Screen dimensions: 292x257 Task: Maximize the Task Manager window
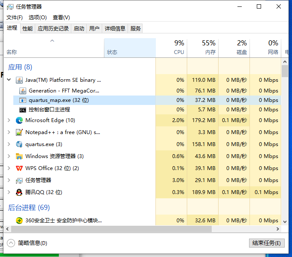click(x=259, y=7)
